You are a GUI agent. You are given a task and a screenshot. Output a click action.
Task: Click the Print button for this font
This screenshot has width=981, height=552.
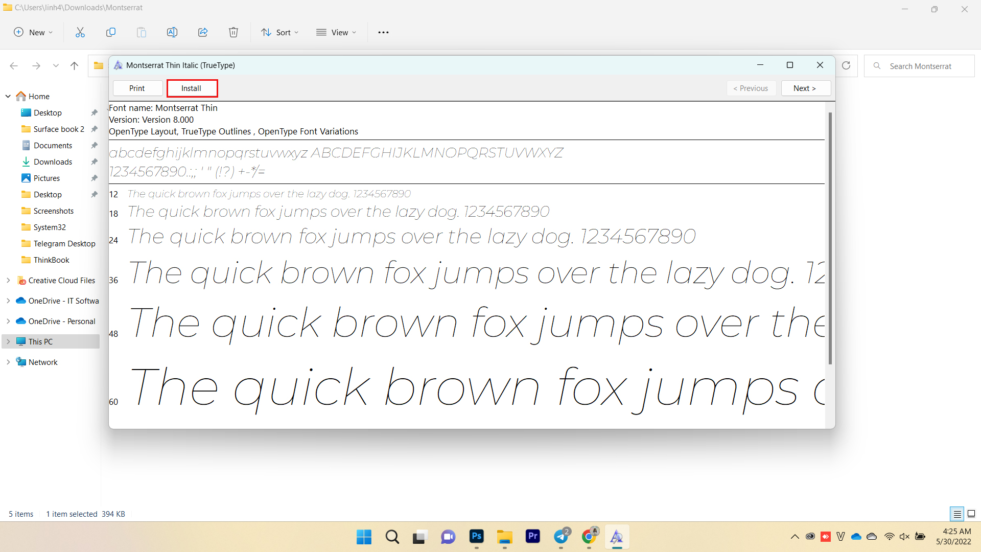tap(136, 87)
